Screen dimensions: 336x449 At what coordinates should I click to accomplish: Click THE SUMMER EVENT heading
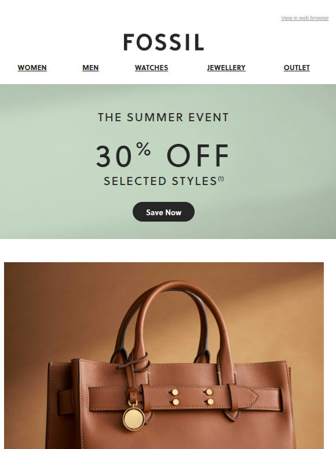[163, 117]
